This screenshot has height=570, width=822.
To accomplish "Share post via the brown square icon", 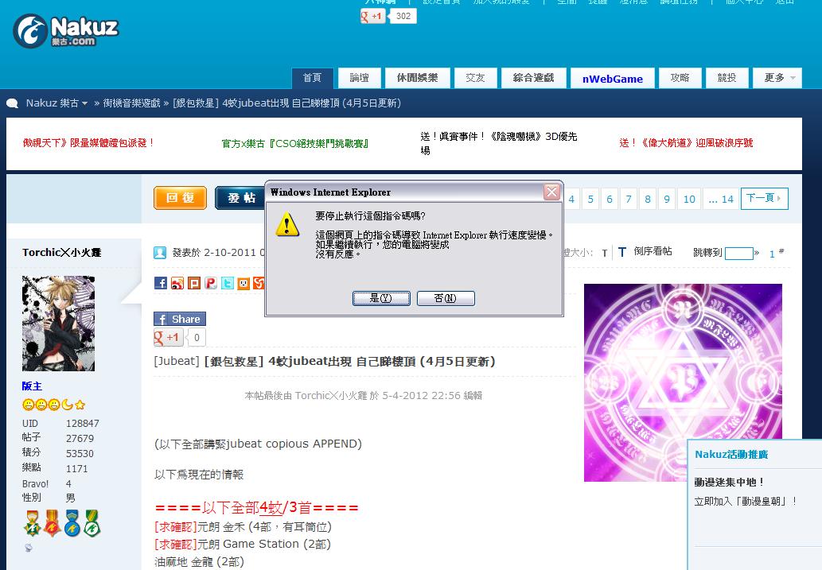I will pyautogui.click(x=194, y=283).
